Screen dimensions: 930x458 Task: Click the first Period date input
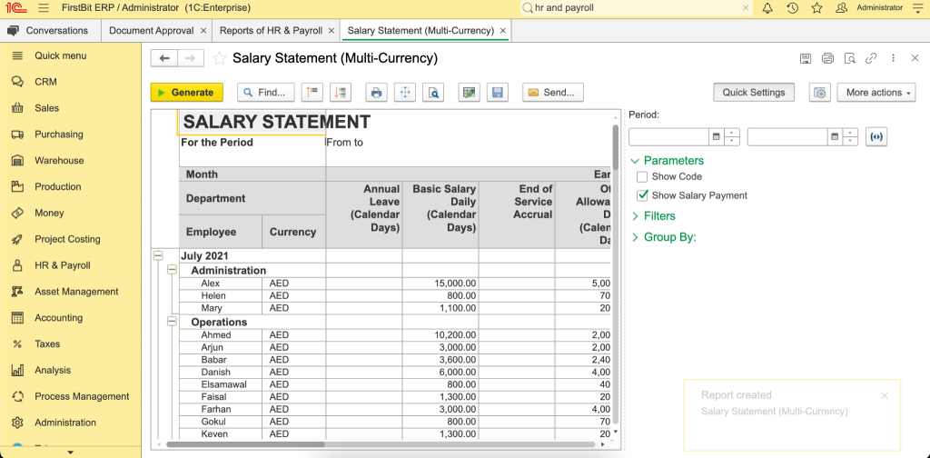pos(669,136)
